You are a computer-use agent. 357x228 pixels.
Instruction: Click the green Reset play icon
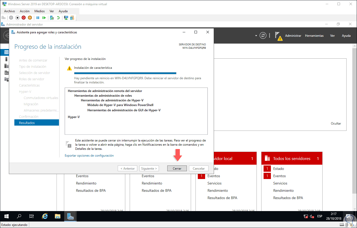[44, 18]
